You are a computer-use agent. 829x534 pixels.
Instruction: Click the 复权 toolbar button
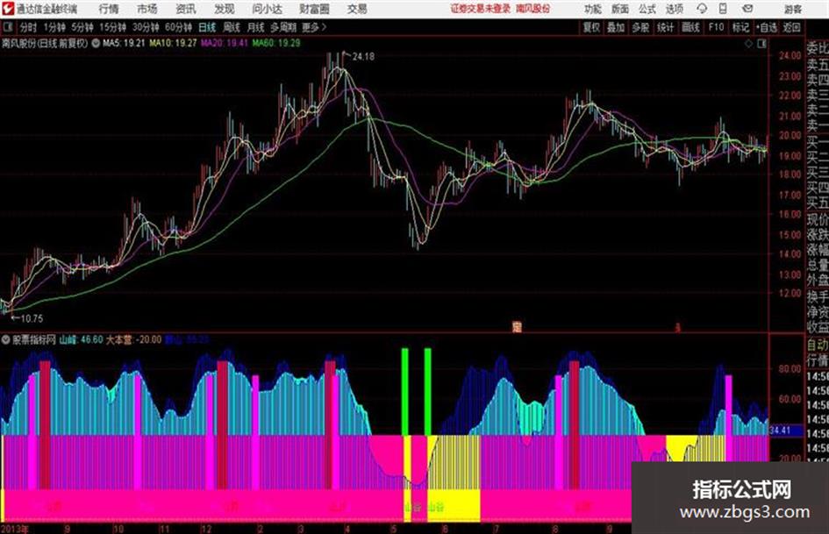(591, 27)
